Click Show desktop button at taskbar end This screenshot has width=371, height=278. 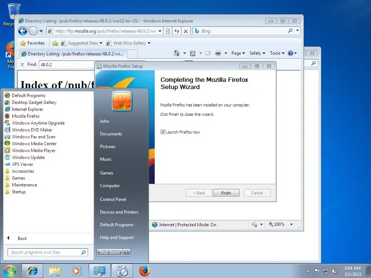368,271
